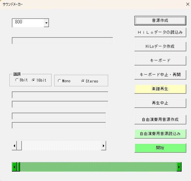Click the text field below the 800 combo box

(x=62, y=41)
